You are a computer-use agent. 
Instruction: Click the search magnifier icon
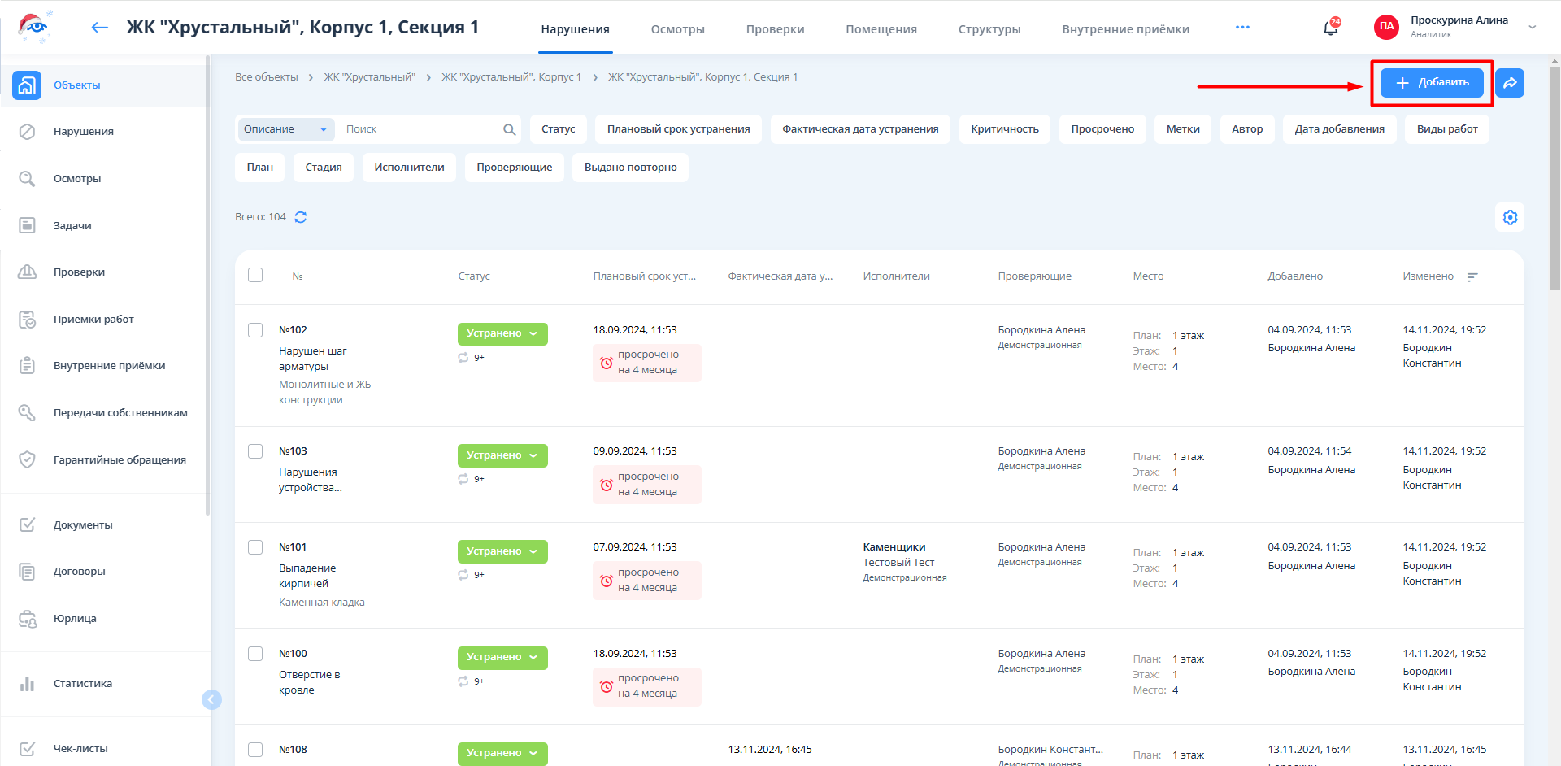509,129
